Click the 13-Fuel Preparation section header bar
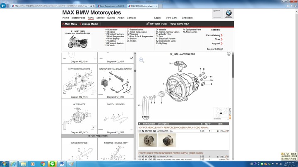This screenshot has width=298, height=167. pos(98,136)
